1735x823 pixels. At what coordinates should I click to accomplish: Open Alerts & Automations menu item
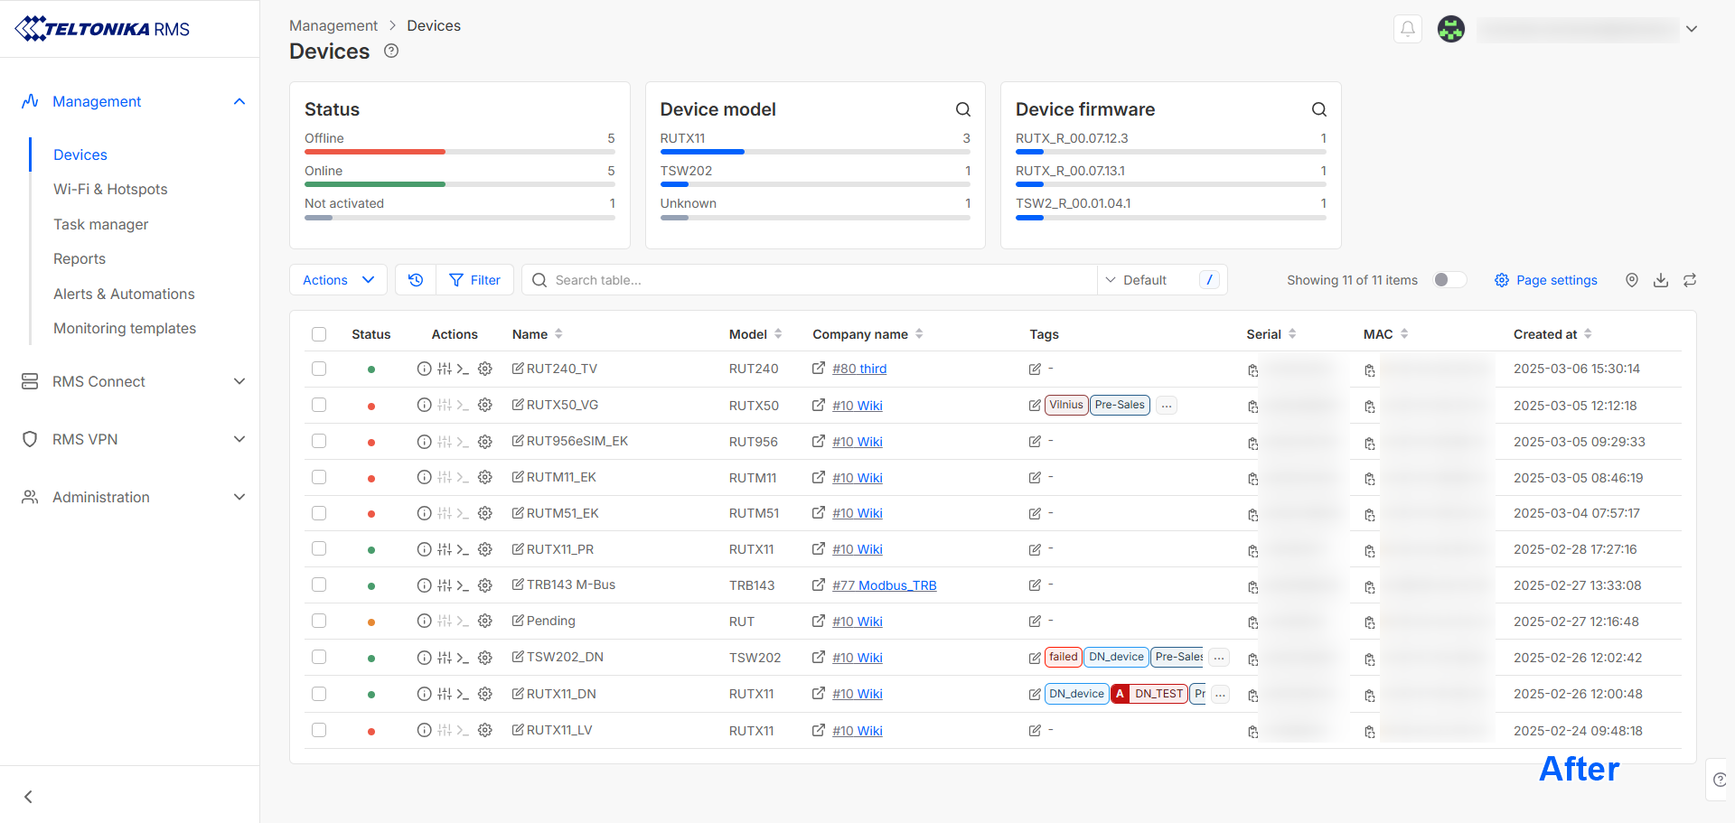(124, 294)
